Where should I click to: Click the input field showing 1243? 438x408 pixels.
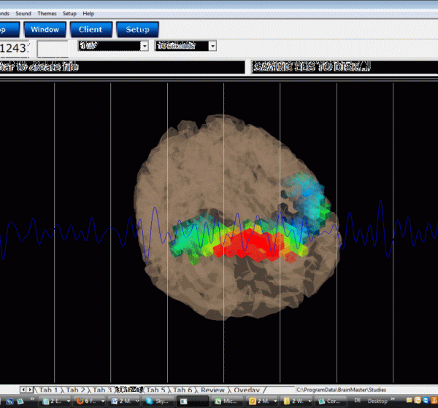[x=16, y=48]
